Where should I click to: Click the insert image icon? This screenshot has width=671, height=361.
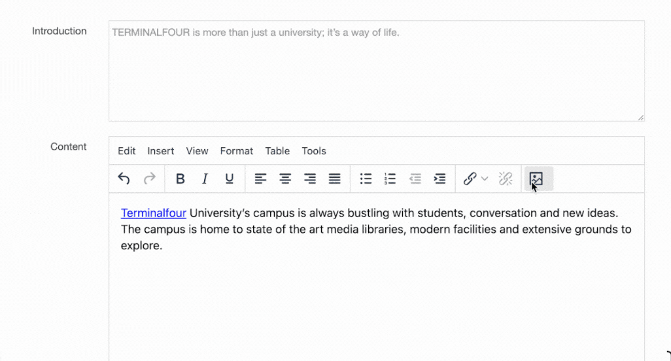[536, 179]
